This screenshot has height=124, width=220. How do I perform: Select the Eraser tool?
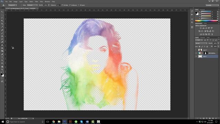pos(2,42)
